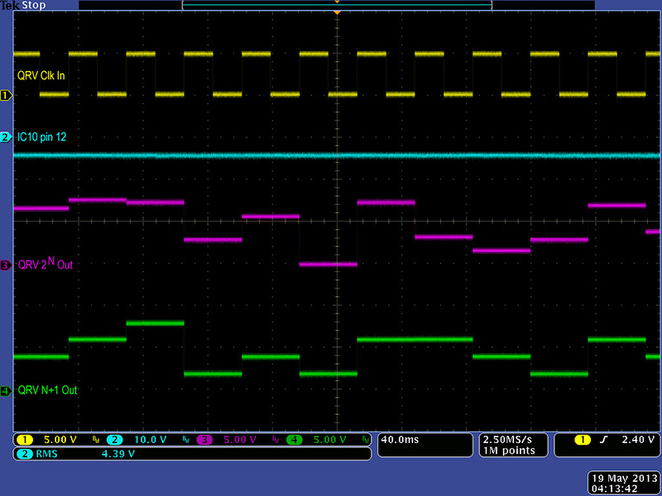Toggle the yellow channel 1 badge

point(26,439)
